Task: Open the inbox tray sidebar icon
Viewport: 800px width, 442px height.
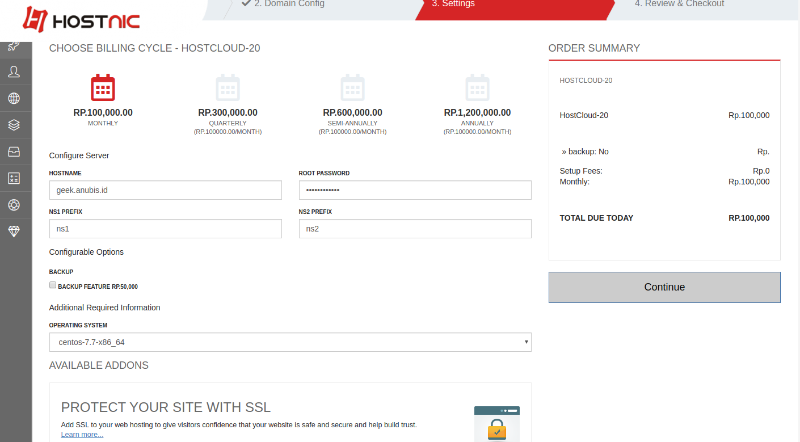Action: [14, 151]
